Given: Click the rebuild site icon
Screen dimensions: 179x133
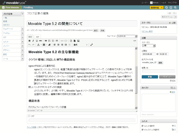Looking at the screenshot, I should 167,7.
